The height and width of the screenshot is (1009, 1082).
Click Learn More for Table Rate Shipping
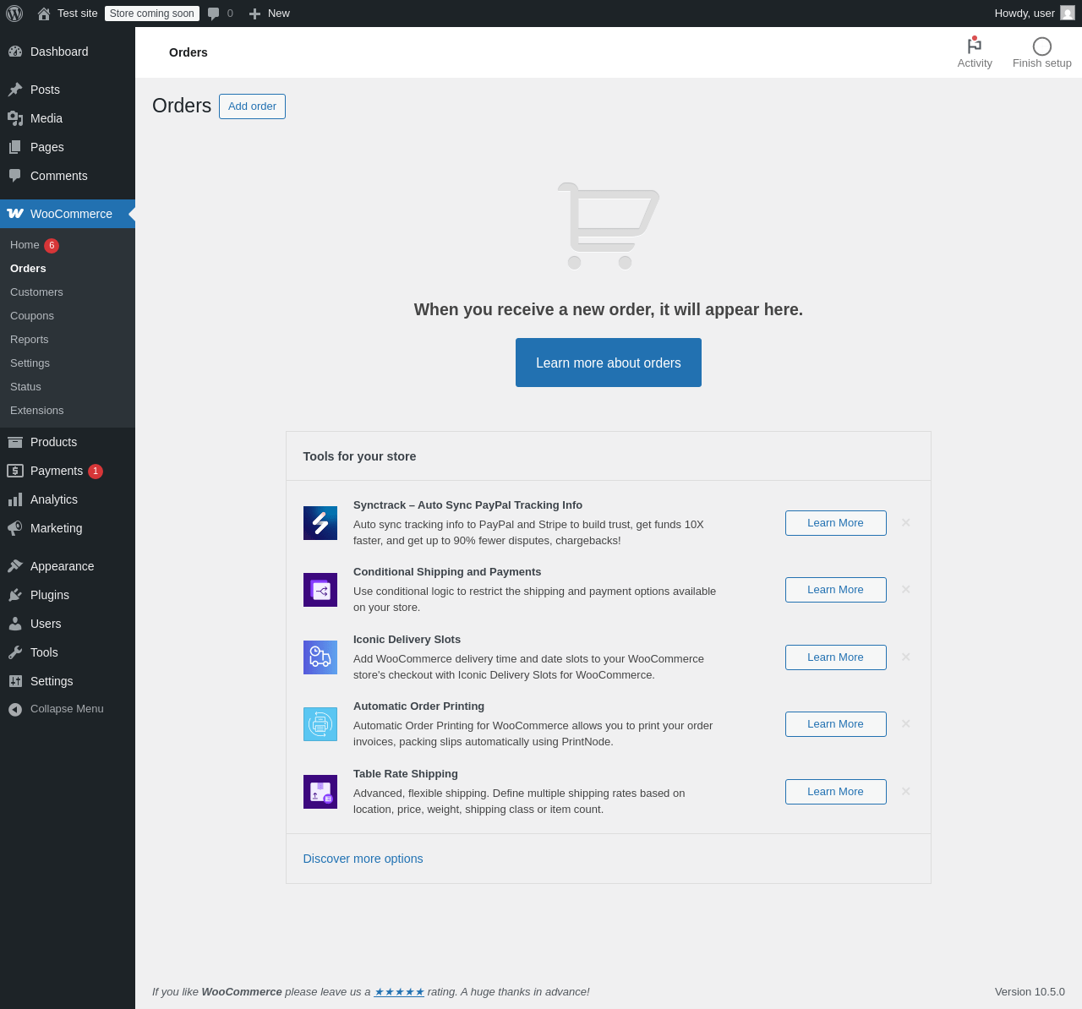[836, 792]
